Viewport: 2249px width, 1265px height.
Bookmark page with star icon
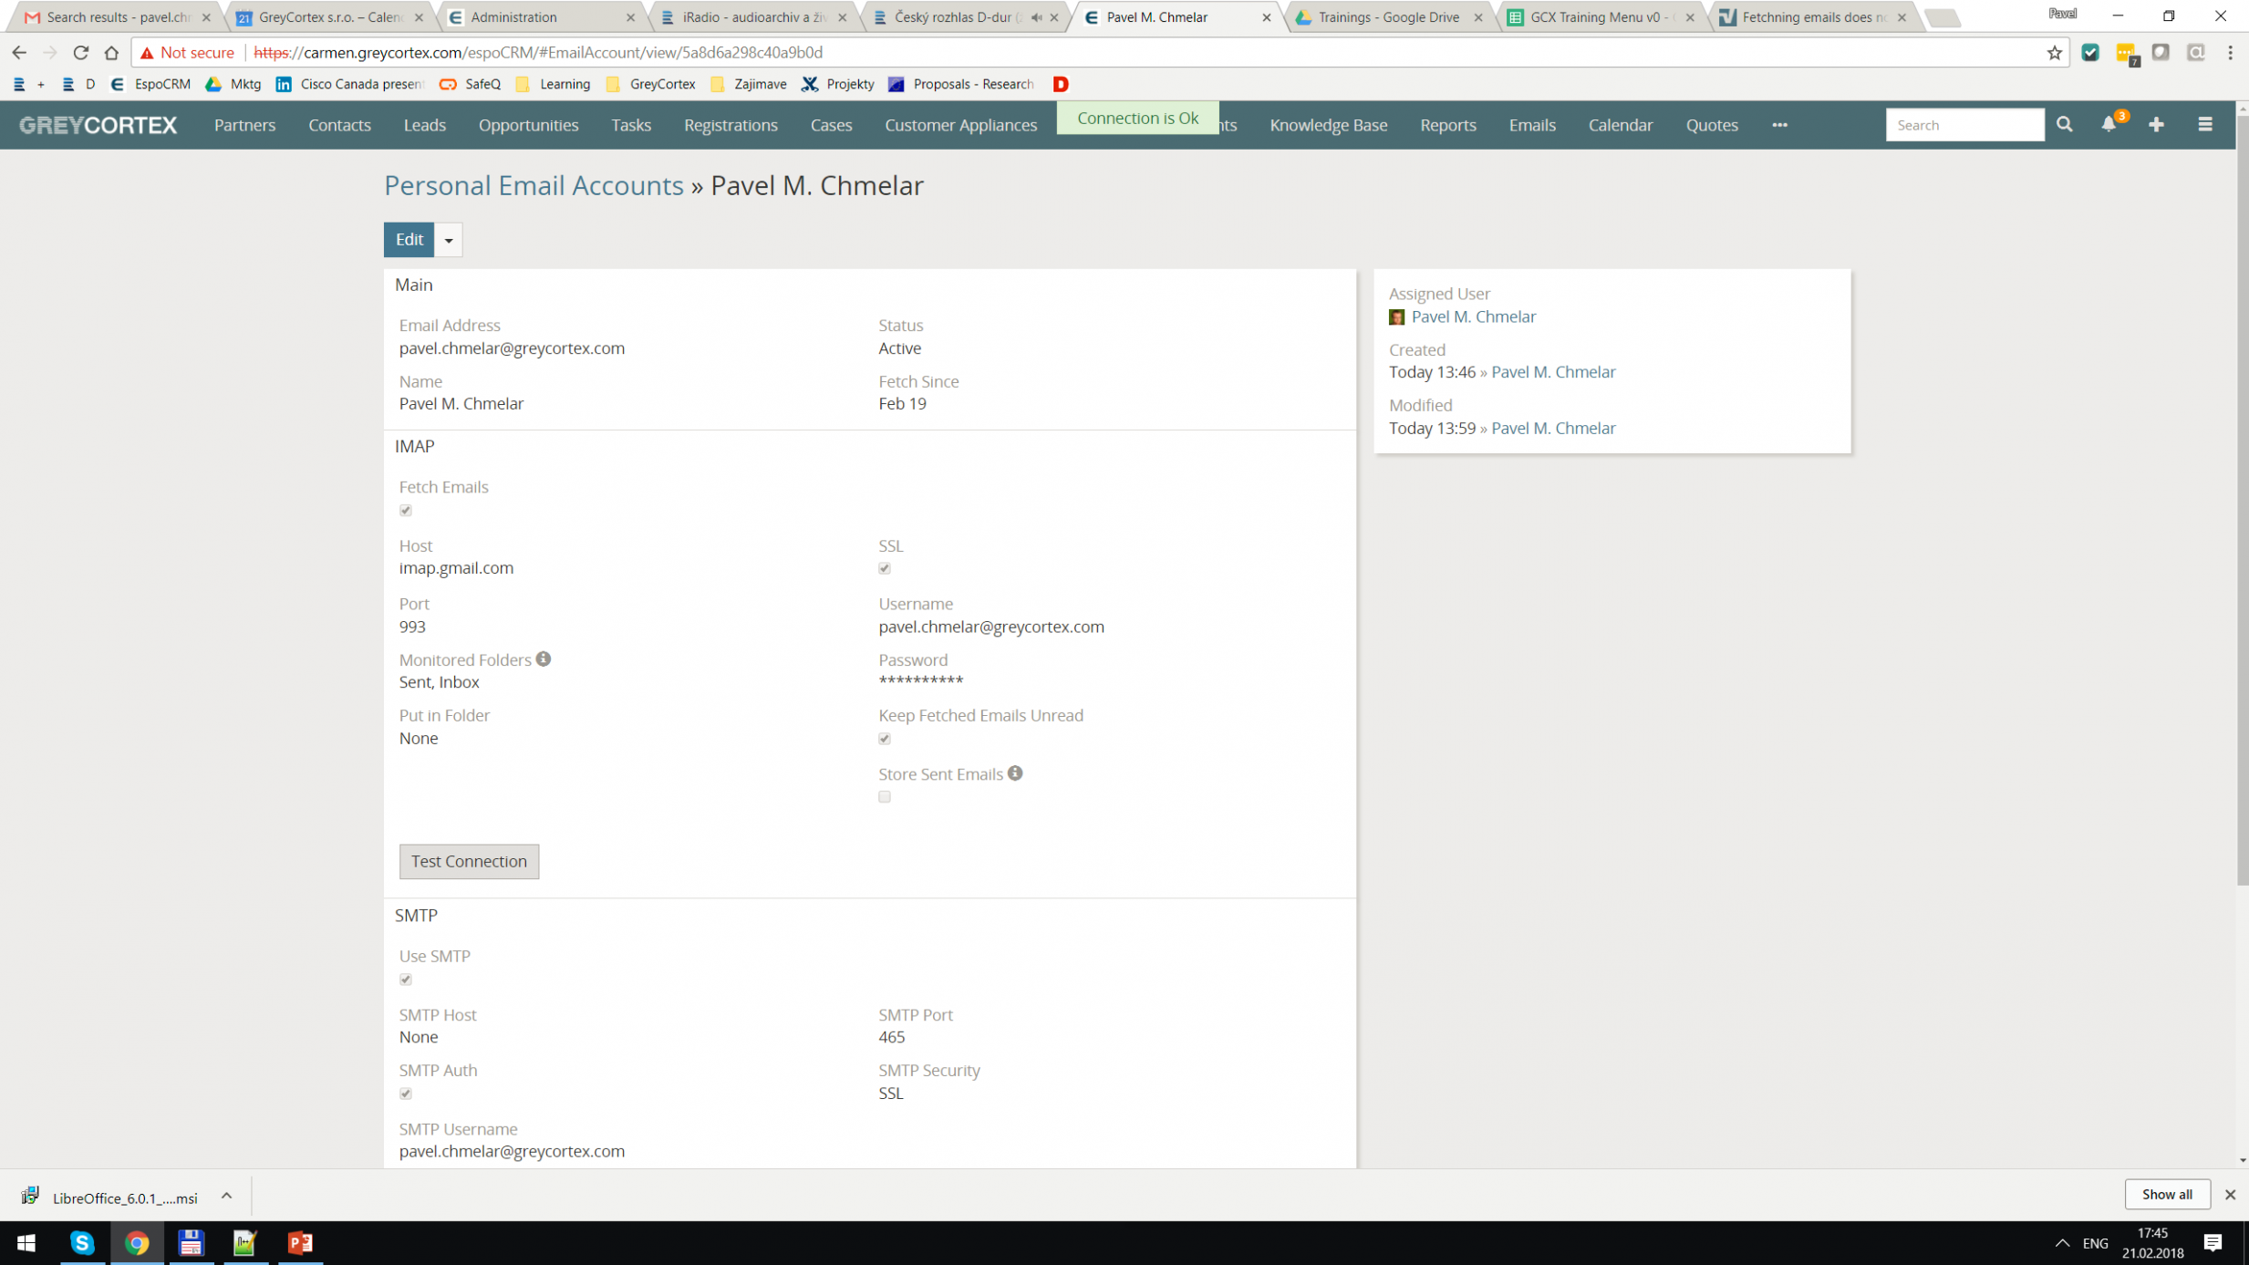pyautogui.click(x=2054, y=53)
